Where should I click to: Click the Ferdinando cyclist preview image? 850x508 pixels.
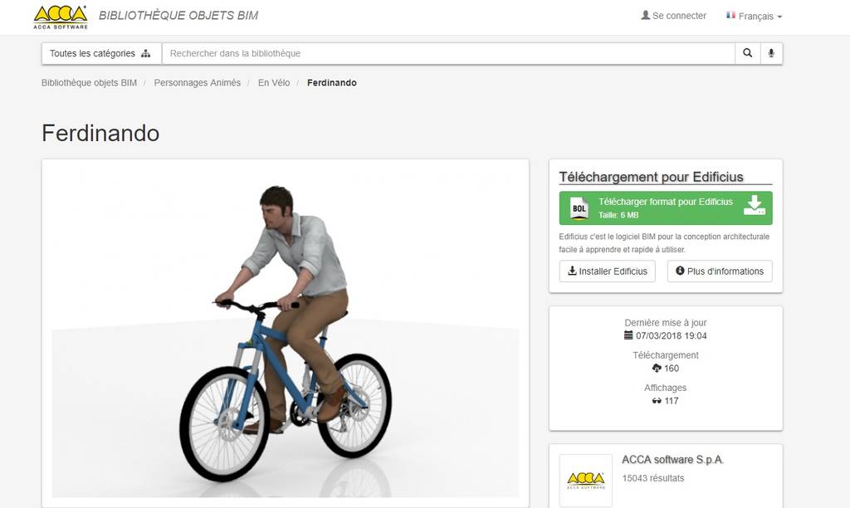[286, 333]
